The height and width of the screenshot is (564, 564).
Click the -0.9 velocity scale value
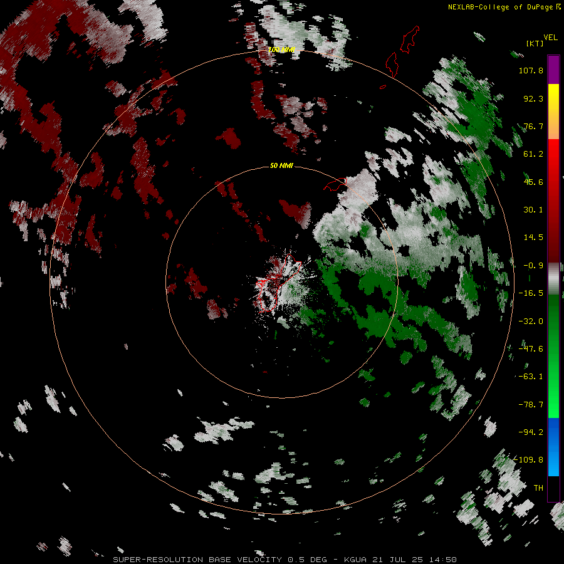click(533, 266)
